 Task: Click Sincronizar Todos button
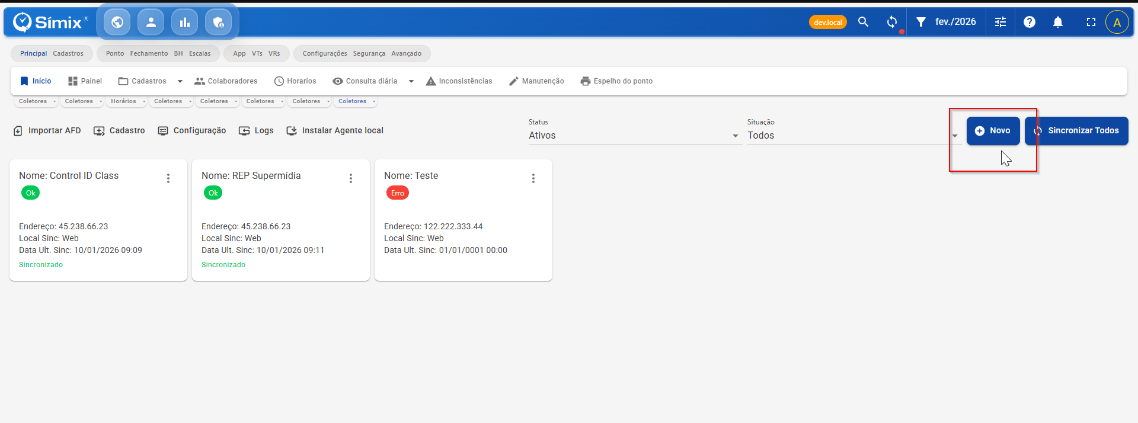(x=1076, y=131)
